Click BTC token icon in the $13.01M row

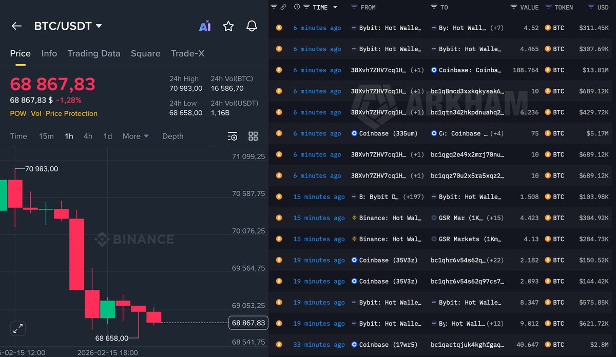click(548, 70)
